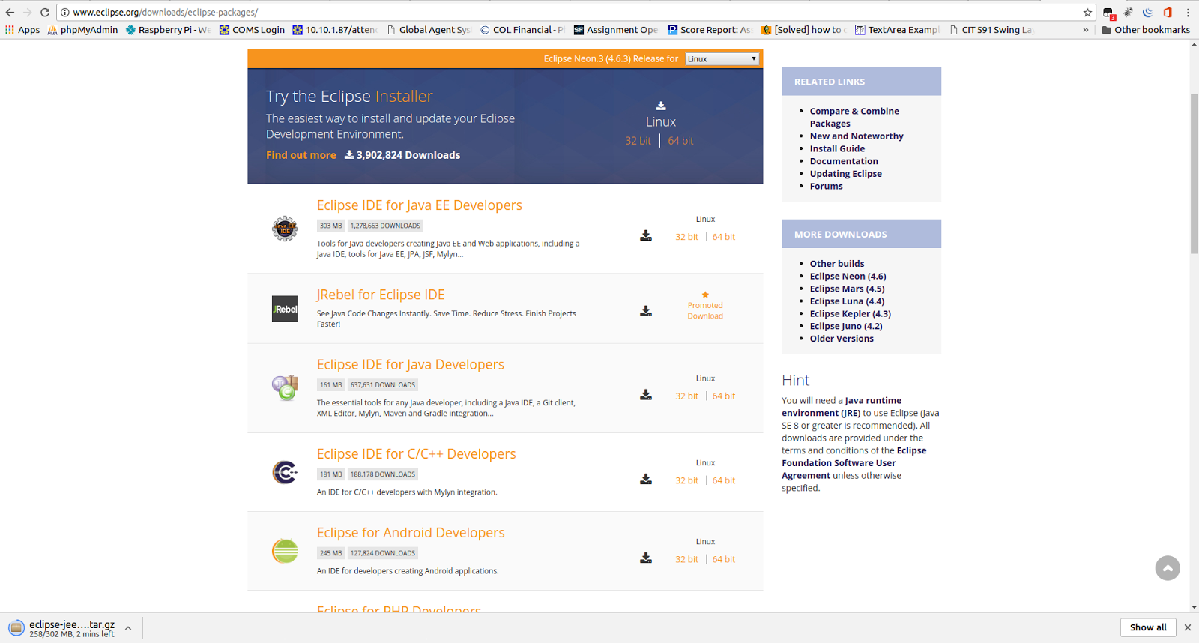
Task: Open Eclipse IDE for C/C++ Developers title
Action: [x=416, y=453]
